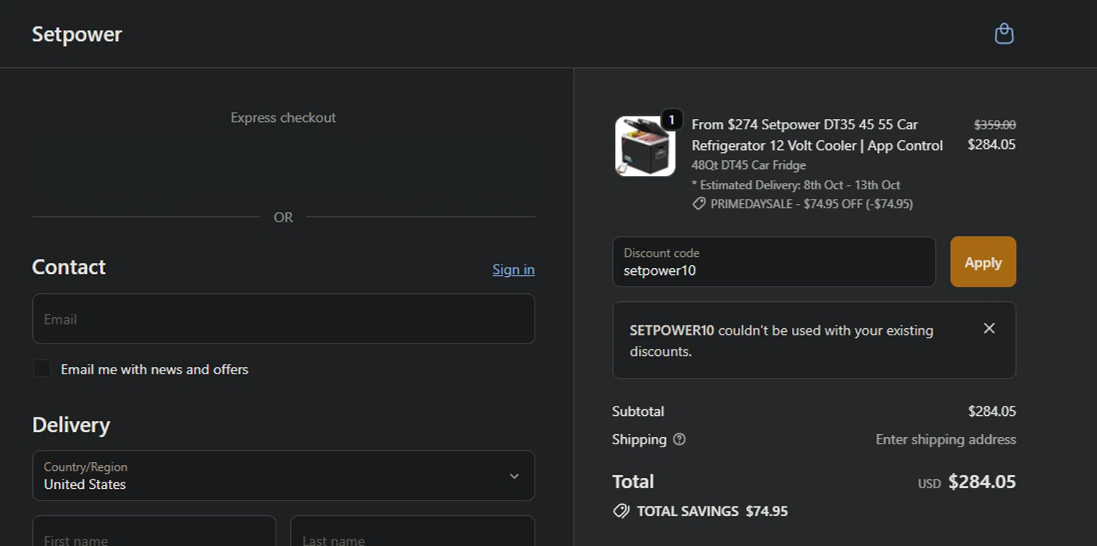Click the Setpower DT35 45 55 product title
The width and height of the screenshot is (1097, 546).
pos(817,135)
